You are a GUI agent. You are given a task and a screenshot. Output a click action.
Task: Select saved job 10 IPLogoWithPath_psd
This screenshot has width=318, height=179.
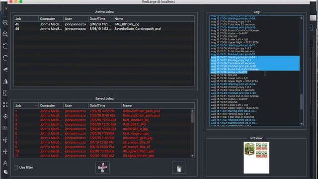coord(102,151)
